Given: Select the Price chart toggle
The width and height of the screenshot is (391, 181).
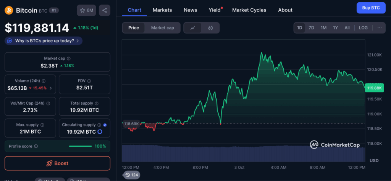Looking at the screenshot, I should point(134,28).
